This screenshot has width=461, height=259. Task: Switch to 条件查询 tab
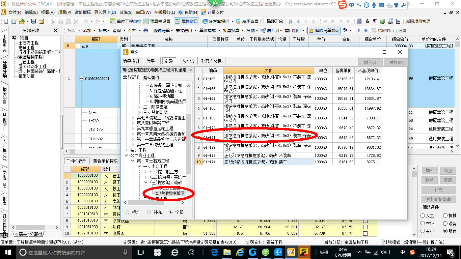pyautogui.click(x=151, y=78)
